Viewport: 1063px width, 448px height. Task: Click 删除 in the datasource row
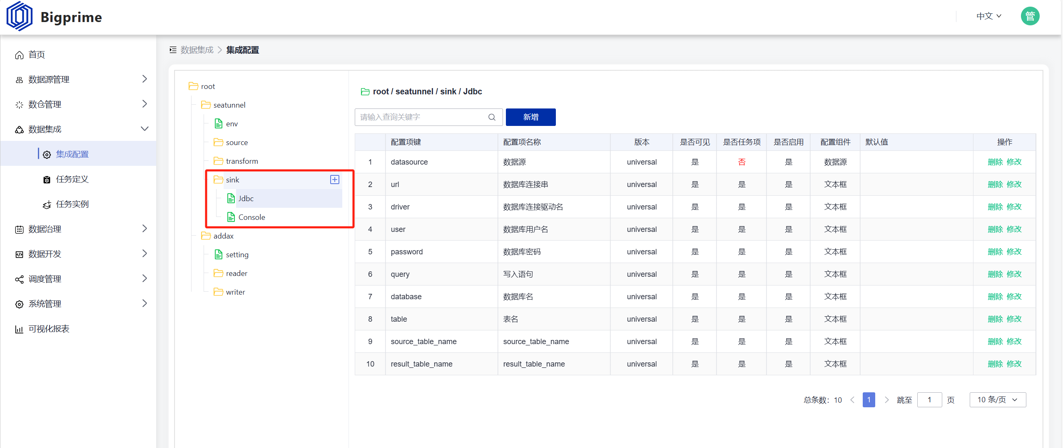point(995,162)
